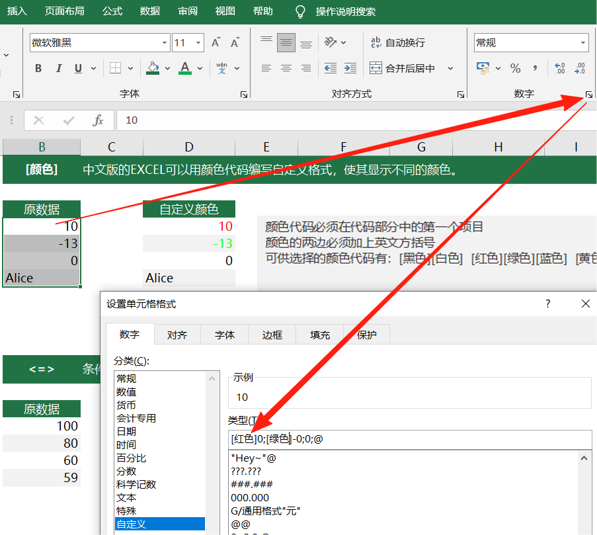Click 操作说明搜索 search box
Image resolution: width=597 pixels, height=535 pixels.
pyautogui.click(x=345, y=12)
